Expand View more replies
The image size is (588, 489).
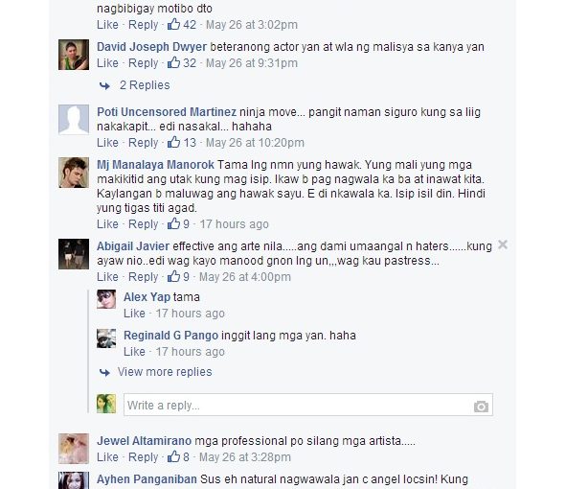(165, 372)
